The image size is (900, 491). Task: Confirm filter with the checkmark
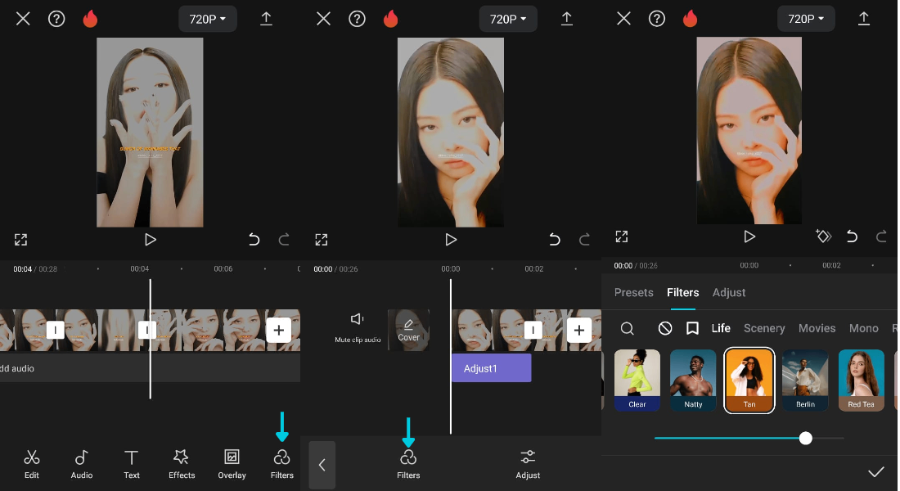click(876, 472)
